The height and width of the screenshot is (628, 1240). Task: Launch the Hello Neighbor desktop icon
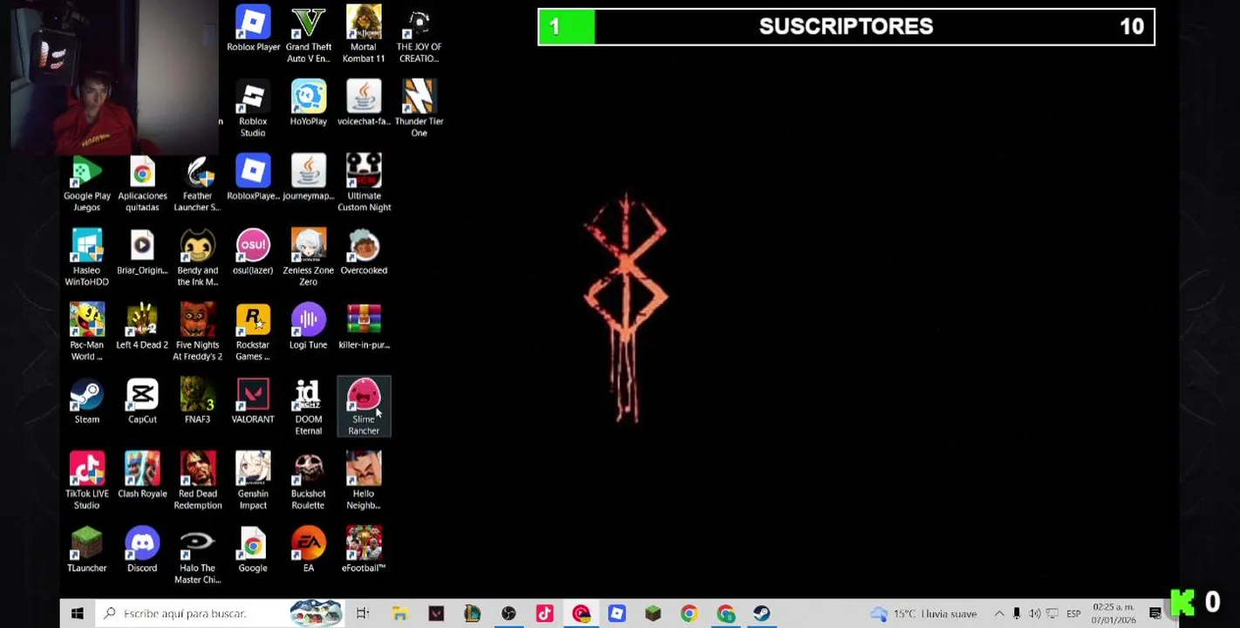[364, 481]
